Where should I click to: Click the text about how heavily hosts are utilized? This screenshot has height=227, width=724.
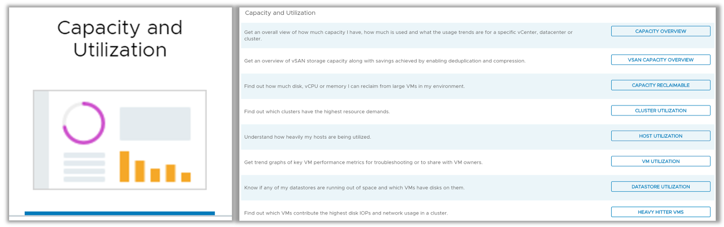tap(307, 137)
